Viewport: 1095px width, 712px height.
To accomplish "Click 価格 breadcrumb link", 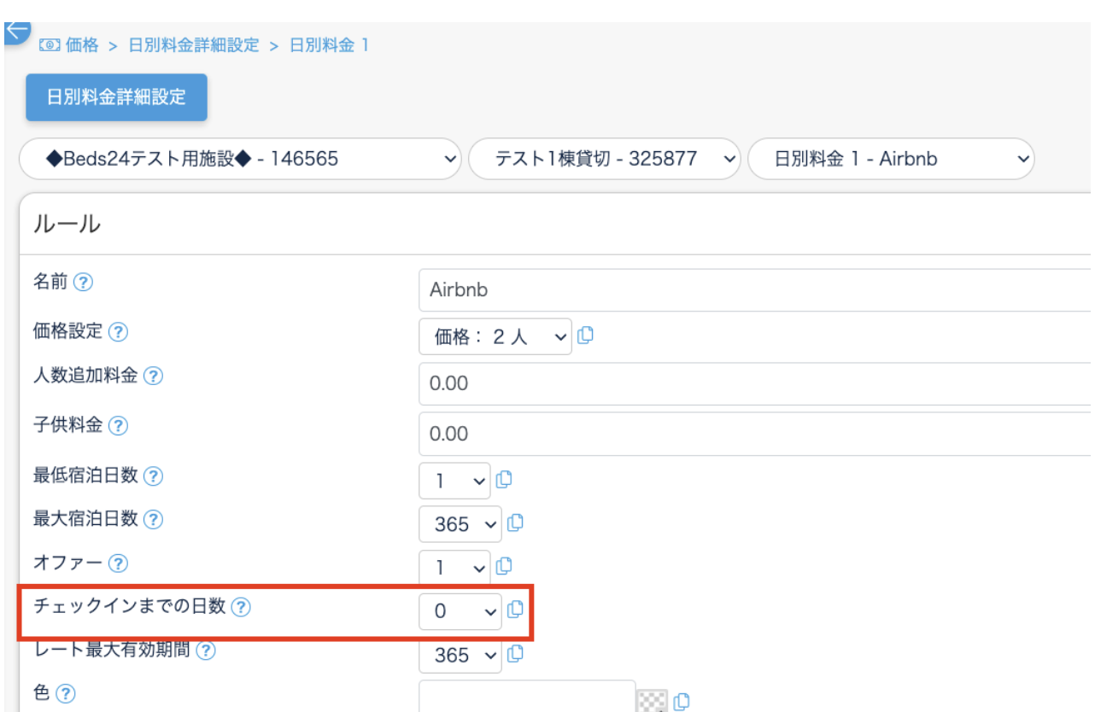I will pos(82,46).
